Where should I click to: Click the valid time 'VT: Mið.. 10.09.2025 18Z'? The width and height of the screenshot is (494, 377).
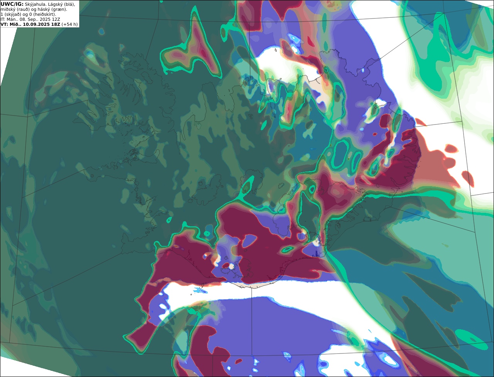pos(30,24)
